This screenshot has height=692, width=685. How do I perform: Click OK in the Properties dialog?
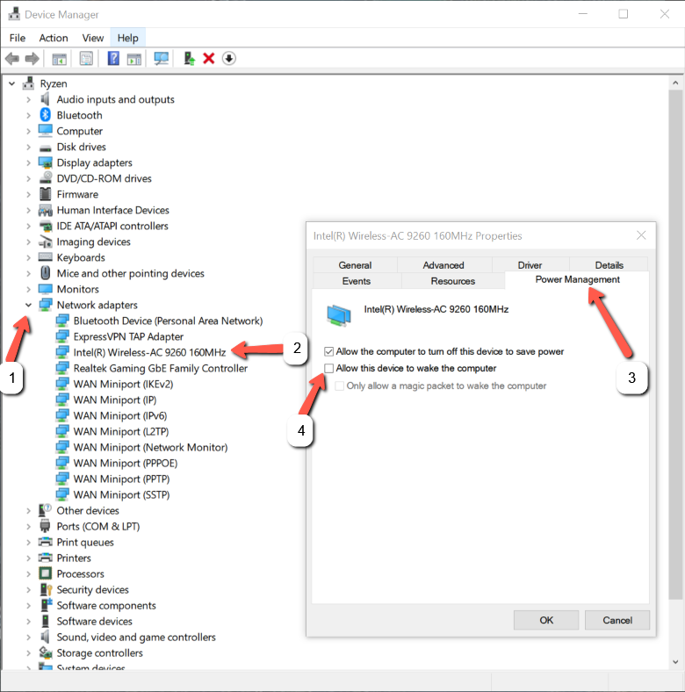pos(546,620)
